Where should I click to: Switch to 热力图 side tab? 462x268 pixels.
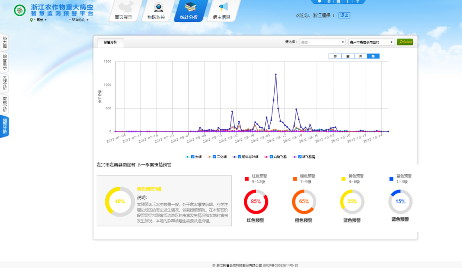coord(5,42)
